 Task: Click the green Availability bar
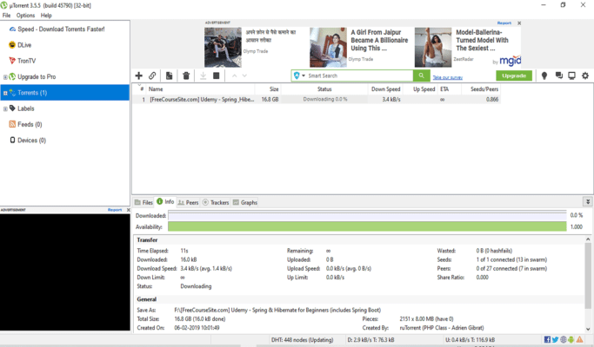pyautogui.click(x=367, y=226)
